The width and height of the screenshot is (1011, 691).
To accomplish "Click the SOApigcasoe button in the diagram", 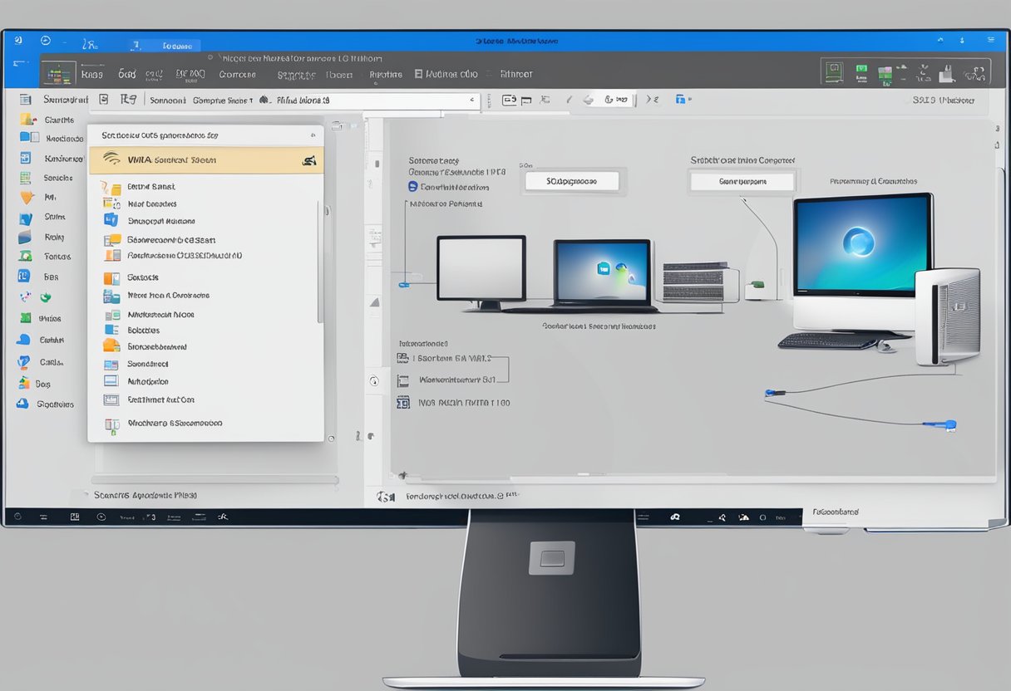I will [x=570, y=180].
